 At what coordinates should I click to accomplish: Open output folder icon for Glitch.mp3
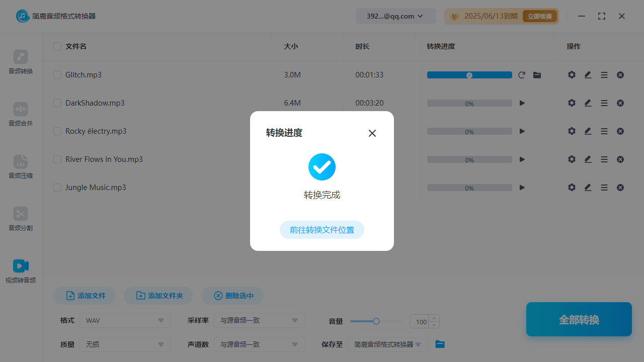click(x=537, y=75)
